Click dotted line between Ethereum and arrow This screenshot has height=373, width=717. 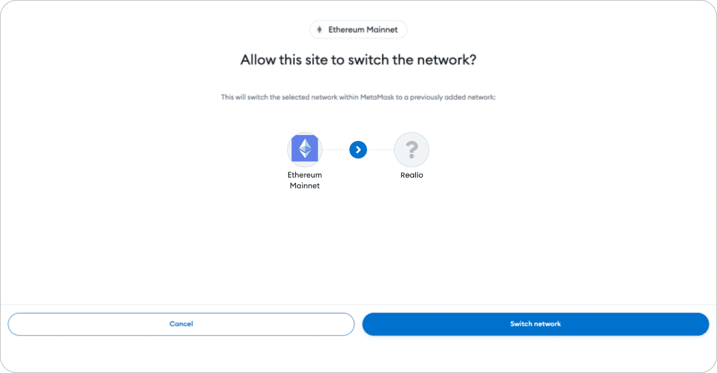336,150
